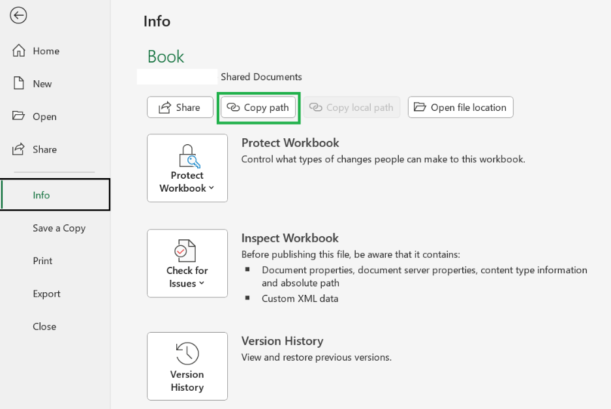611x409 pixels.
Task: Choose Close in the sidebar
Action: [x=44, y=326]
